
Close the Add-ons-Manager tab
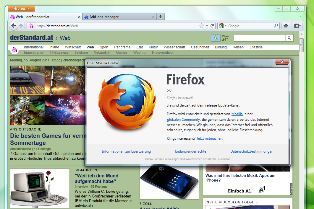(x=153, y=17)
